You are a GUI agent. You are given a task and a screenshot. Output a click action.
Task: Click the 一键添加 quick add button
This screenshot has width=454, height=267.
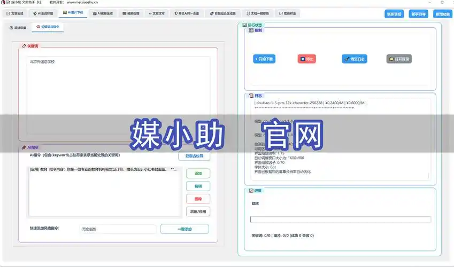[x=184, y=229]
